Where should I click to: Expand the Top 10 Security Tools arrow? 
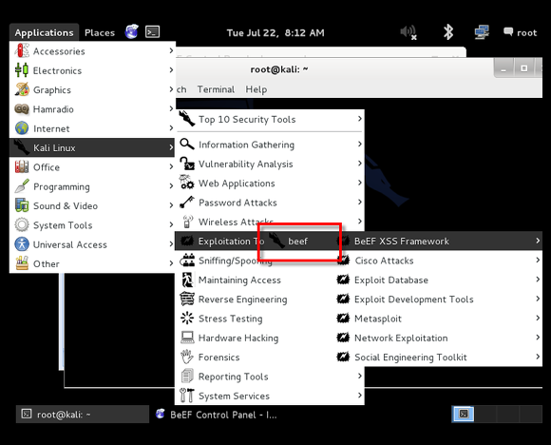[359, 119]
